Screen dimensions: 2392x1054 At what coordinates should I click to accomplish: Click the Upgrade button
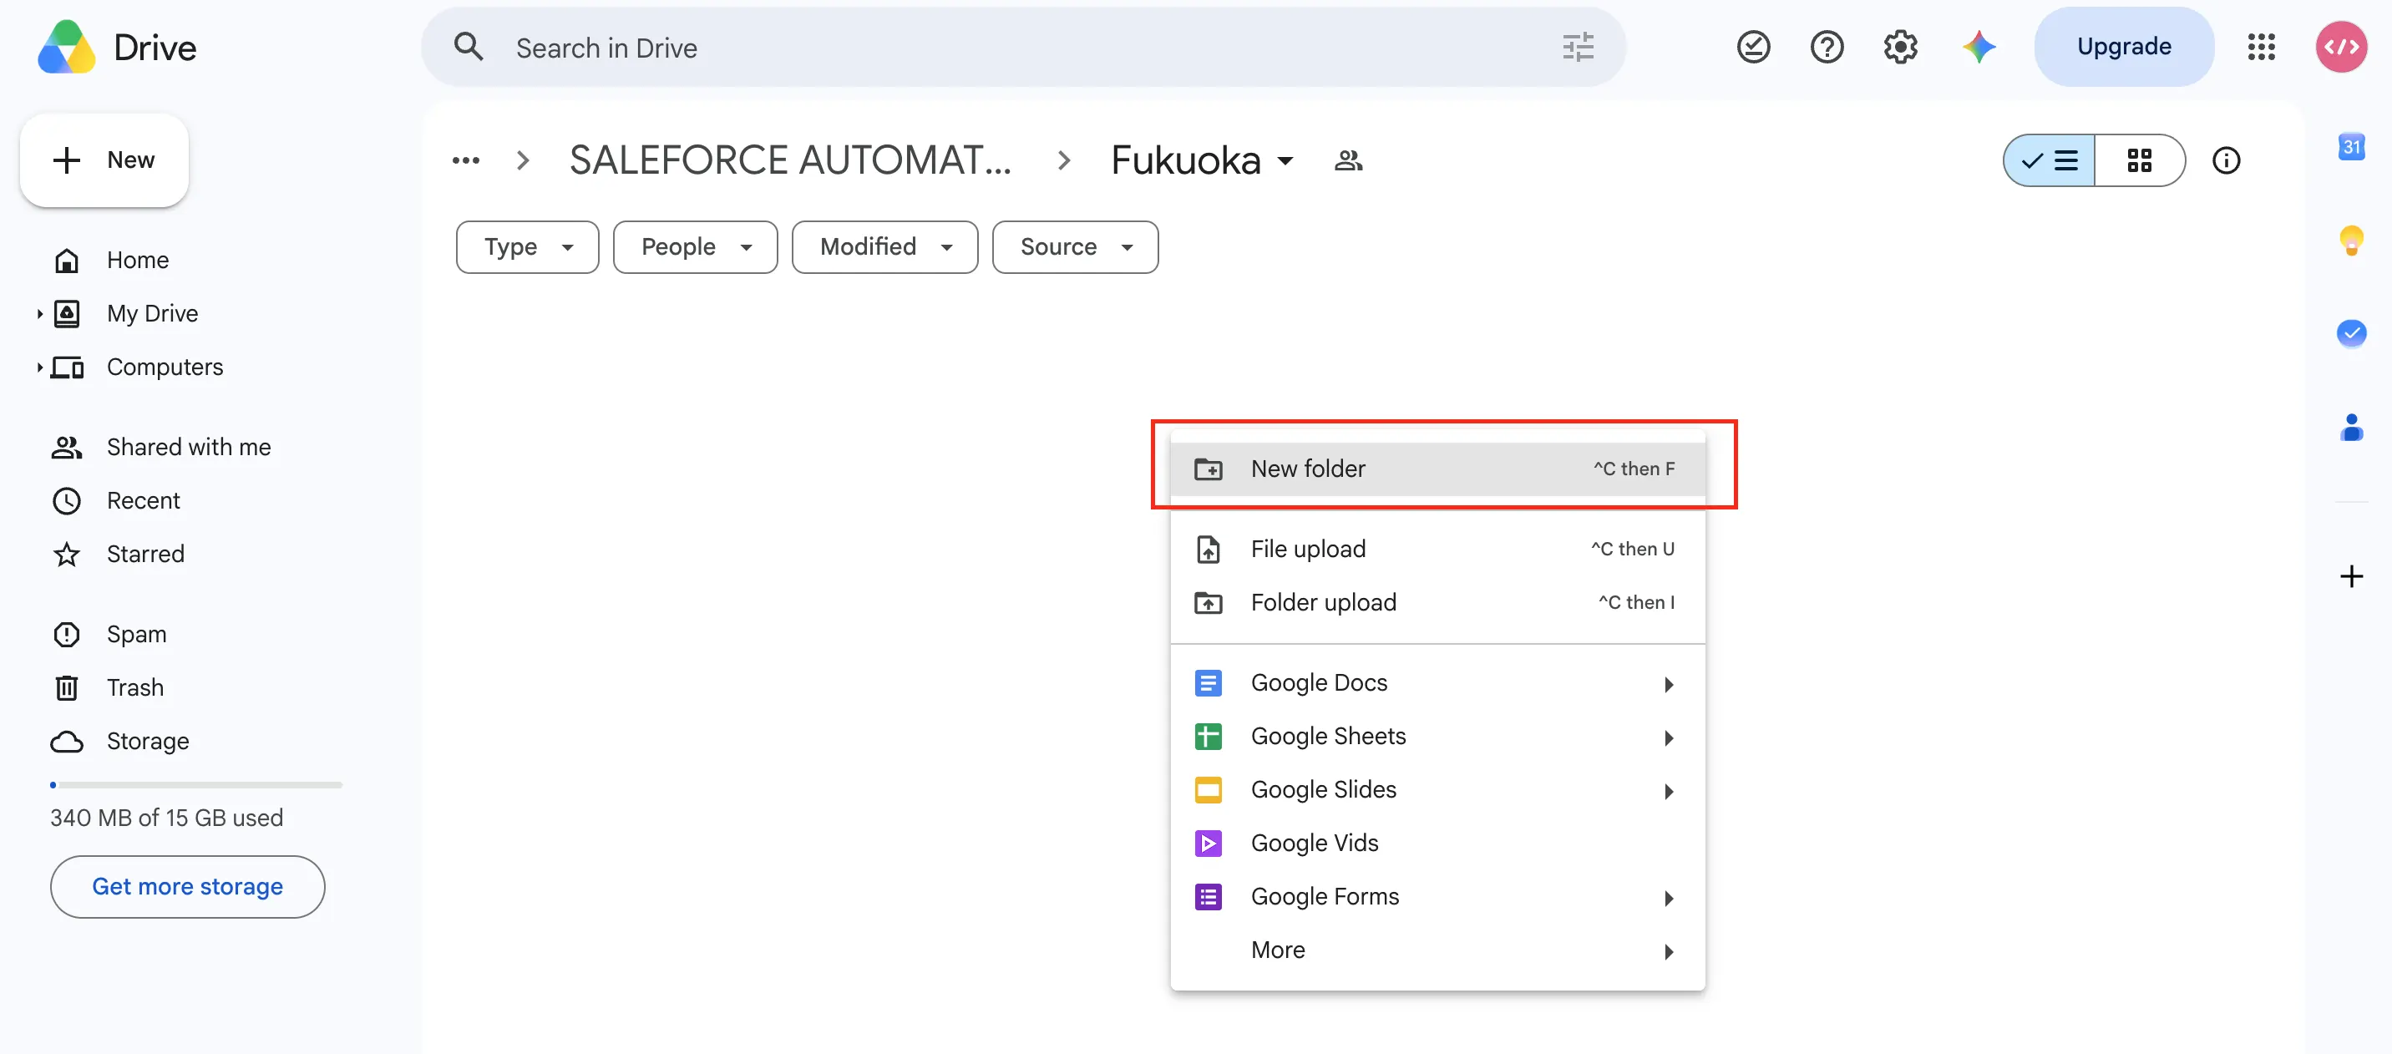click(2124, 47)
